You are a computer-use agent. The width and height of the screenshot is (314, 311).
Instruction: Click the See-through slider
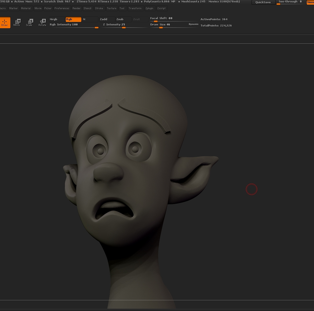point(290,2)
